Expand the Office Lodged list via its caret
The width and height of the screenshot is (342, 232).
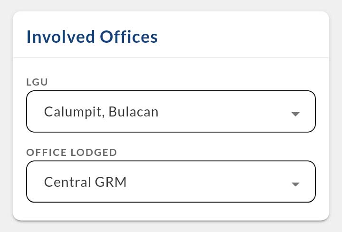click(295, 184)
